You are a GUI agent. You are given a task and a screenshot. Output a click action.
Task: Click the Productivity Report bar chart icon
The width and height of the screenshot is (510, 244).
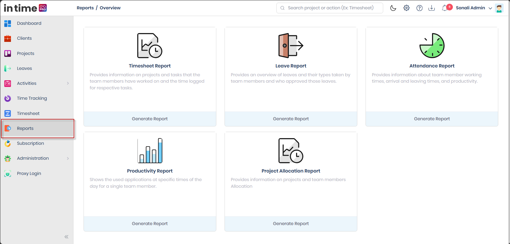(x=150, y=151)
